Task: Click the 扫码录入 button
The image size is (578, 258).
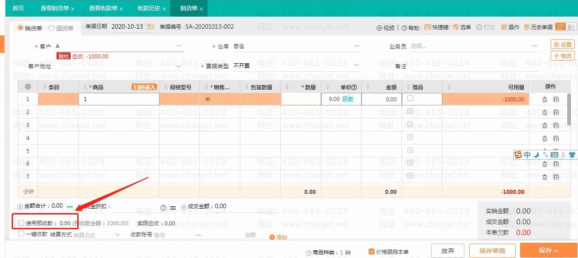Action: [144, 87]
